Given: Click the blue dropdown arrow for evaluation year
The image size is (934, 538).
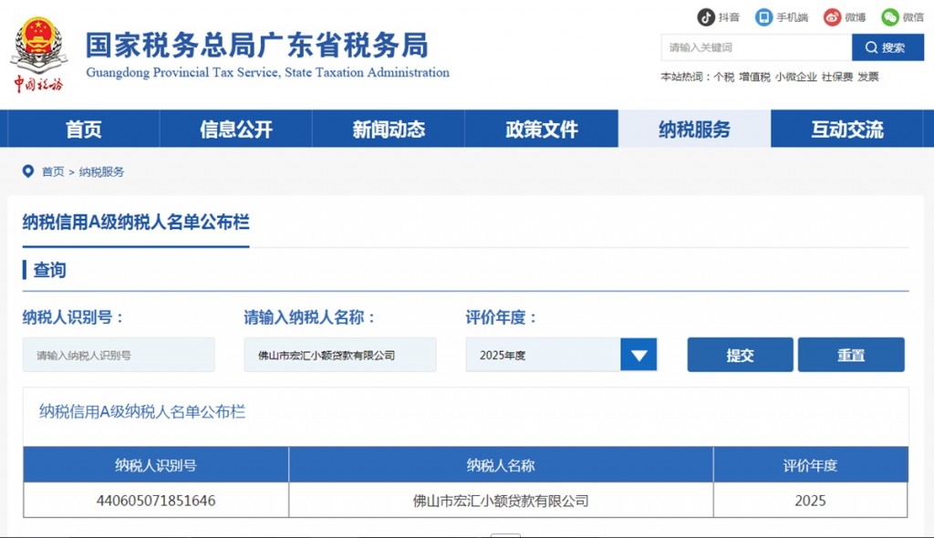Looking at the screenshot, I should pyautogui.click(x=638, y=355).
